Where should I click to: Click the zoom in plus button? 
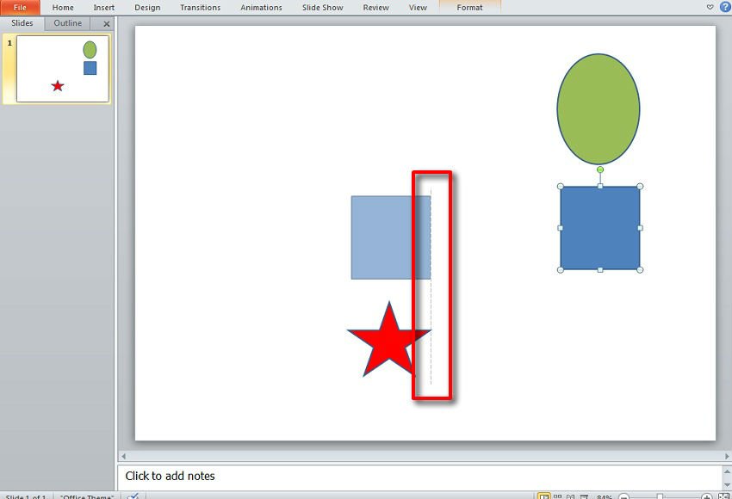coord(707,496)
